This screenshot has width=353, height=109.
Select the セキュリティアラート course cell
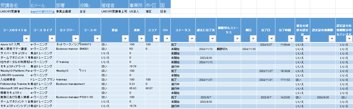[x=15, y=66]
